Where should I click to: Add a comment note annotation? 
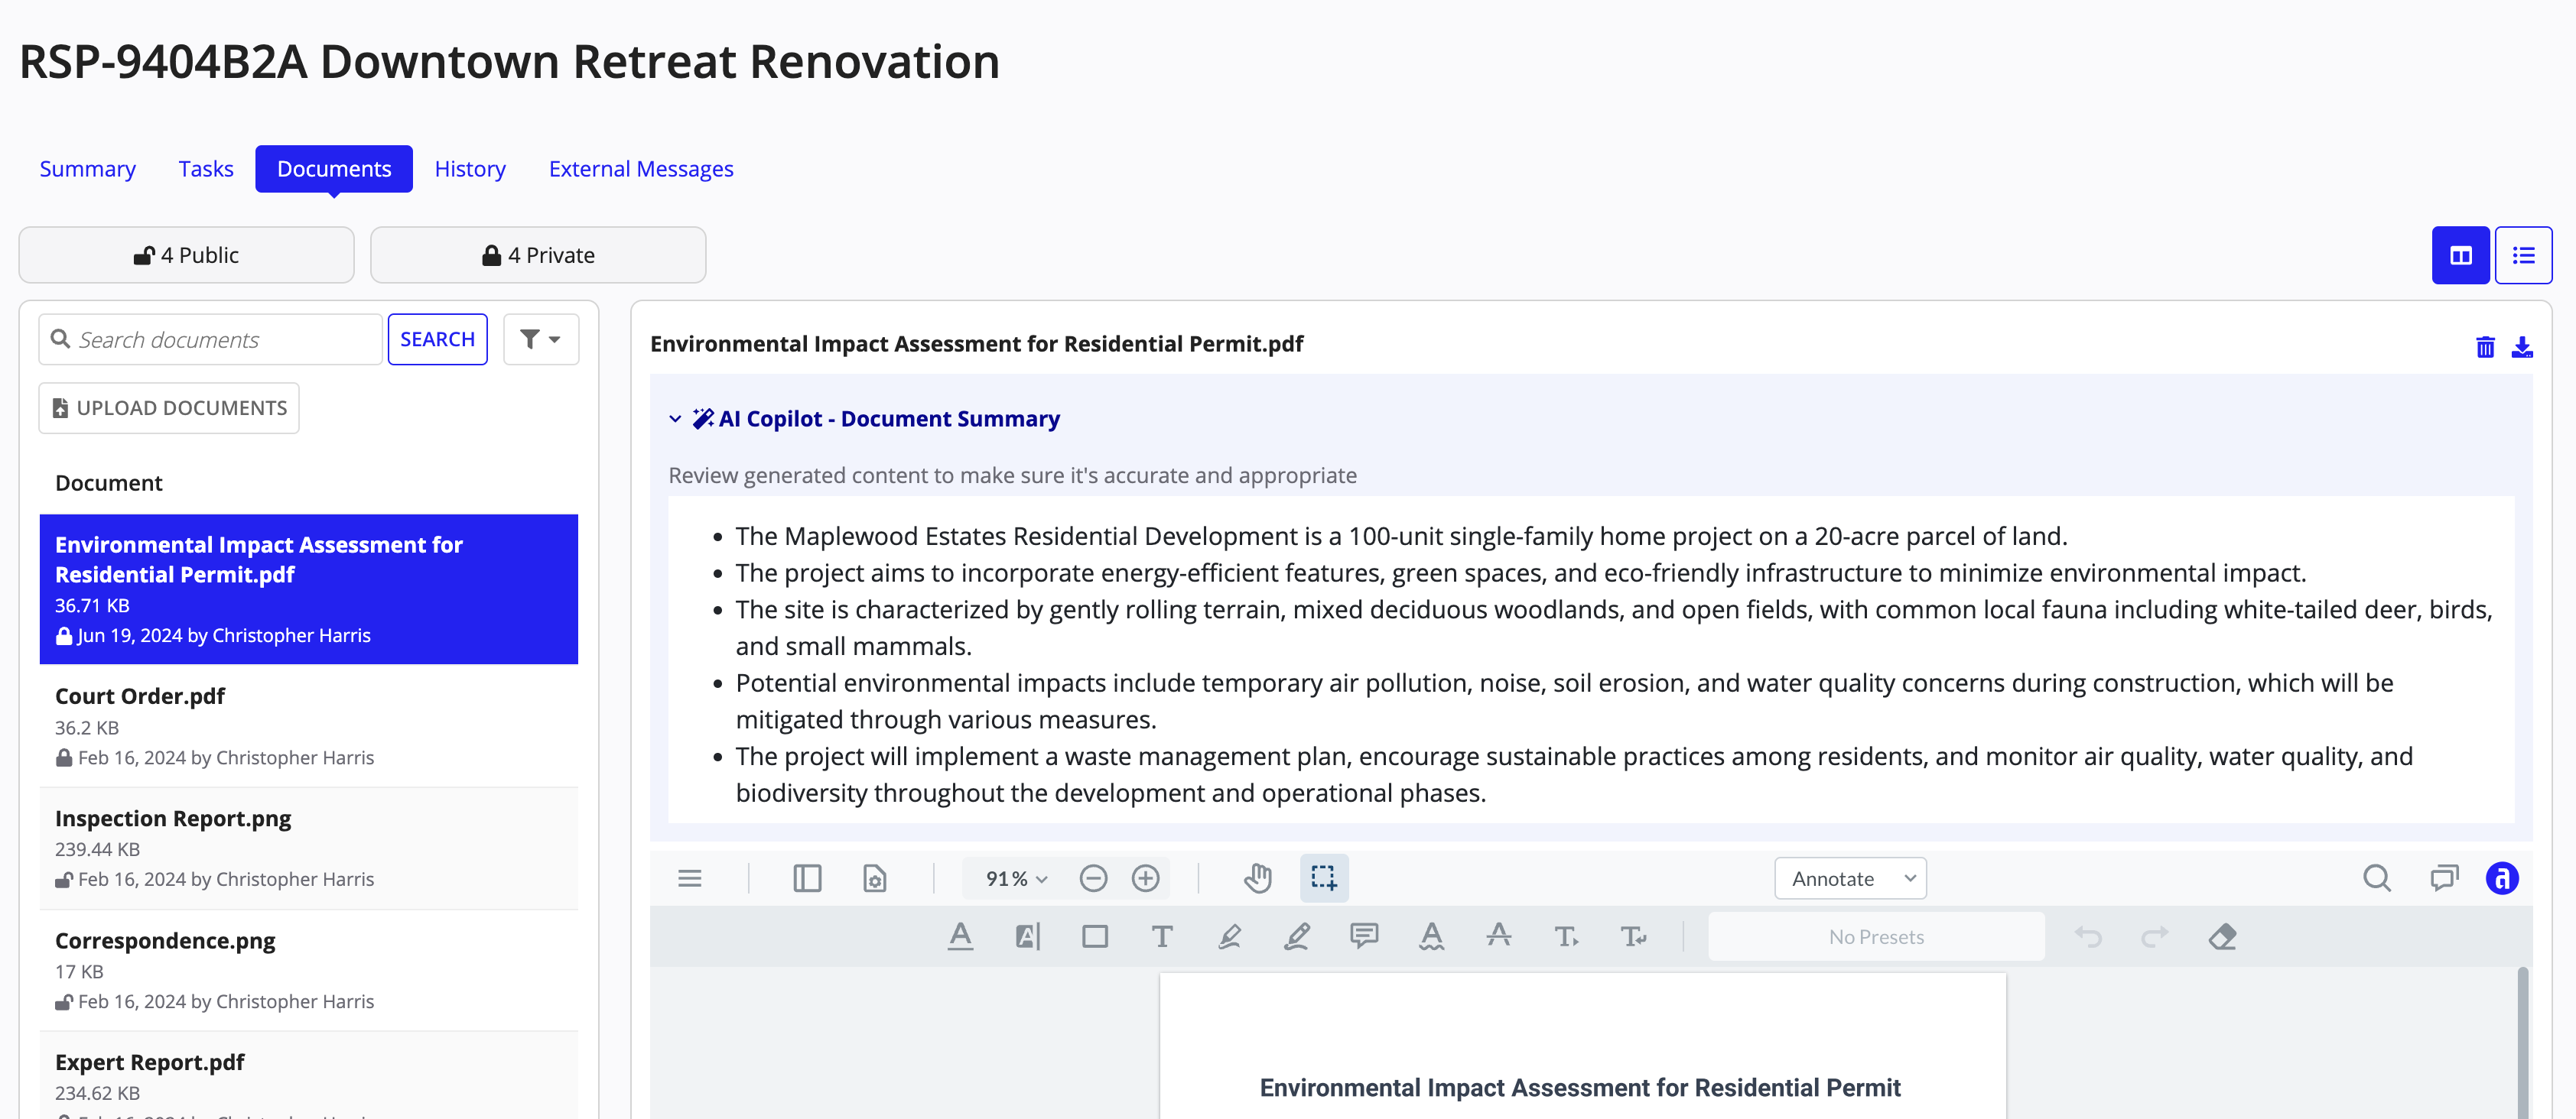(1363, 936)
